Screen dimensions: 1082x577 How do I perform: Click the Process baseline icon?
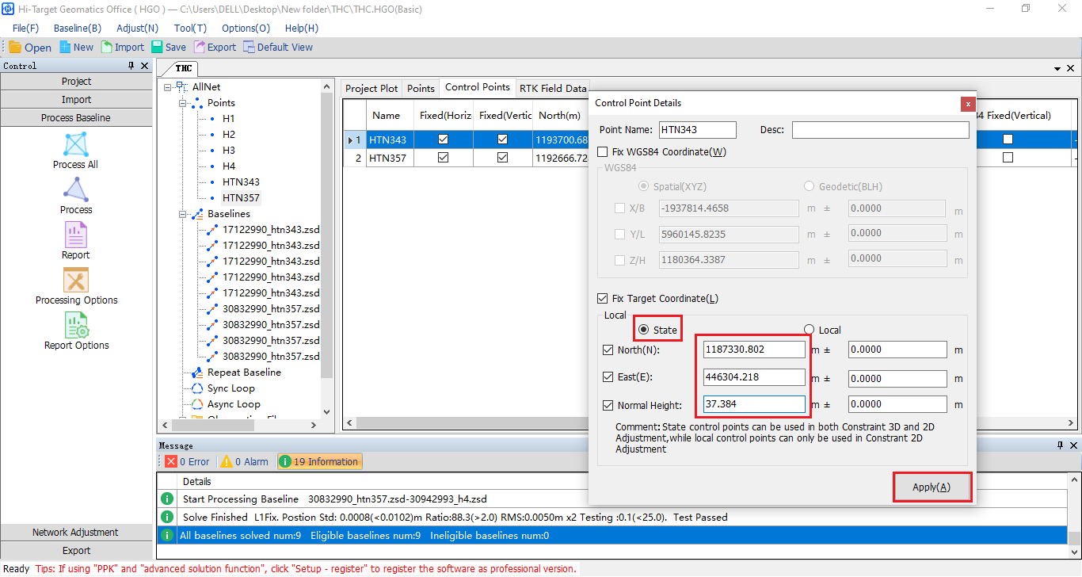(x=75, y=190)
